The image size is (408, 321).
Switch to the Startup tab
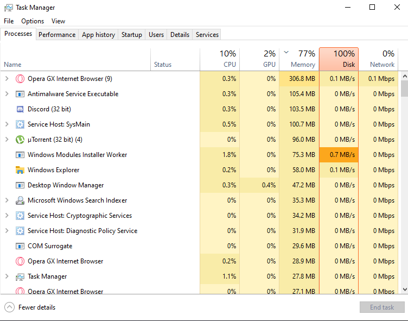click(x=132, y=35)
